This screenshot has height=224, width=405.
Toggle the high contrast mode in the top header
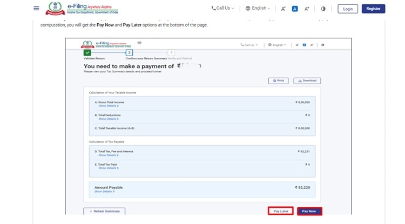323,9
